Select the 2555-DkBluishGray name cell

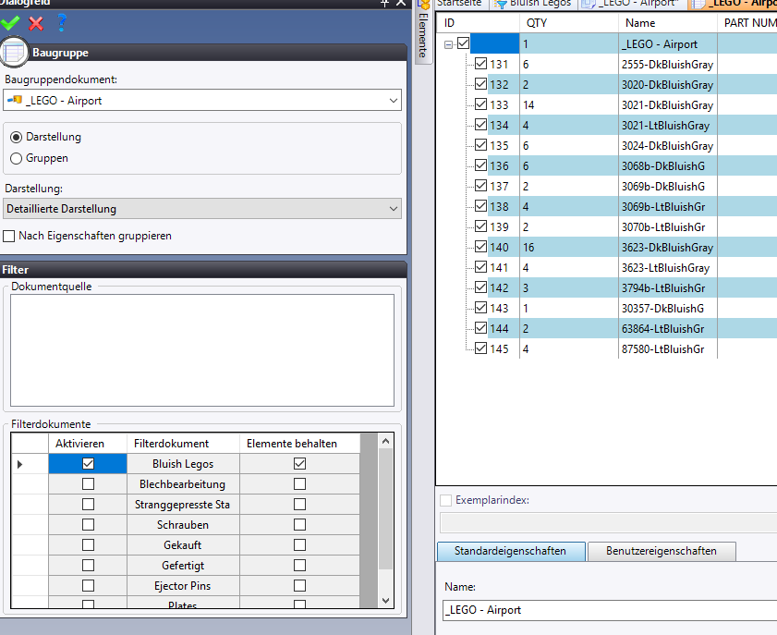[667, 64]
